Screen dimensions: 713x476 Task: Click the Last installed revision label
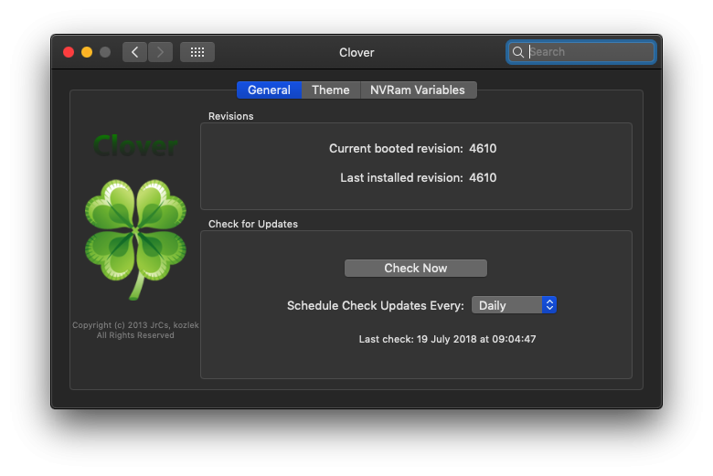(401, 178)
